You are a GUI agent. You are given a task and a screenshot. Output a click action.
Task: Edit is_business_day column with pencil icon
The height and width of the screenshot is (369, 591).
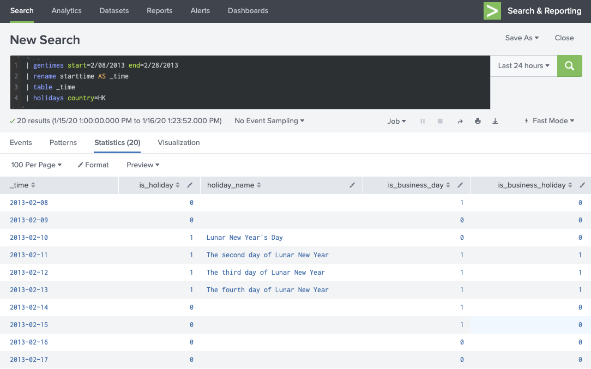point(460,185)
